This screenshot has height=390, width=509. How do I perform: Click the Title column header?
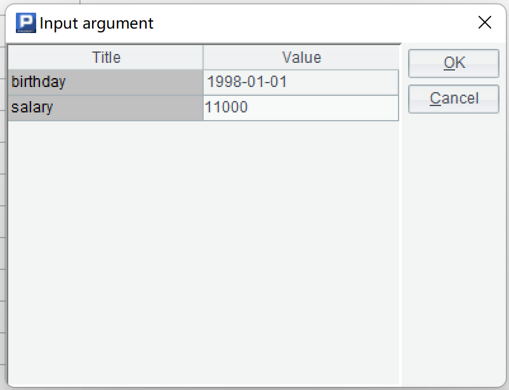106,57
